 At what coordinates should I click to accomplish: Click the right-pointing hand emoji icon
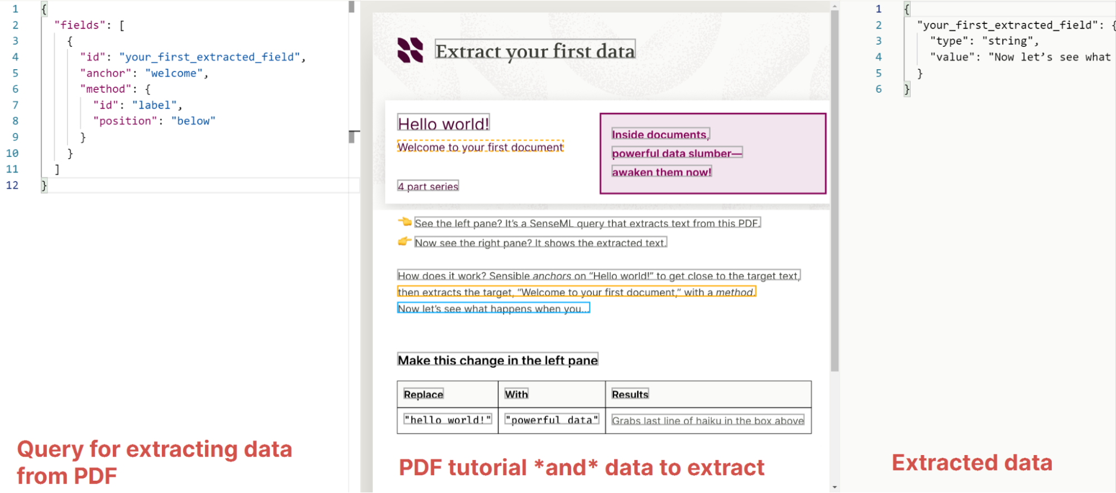[405, 241]
